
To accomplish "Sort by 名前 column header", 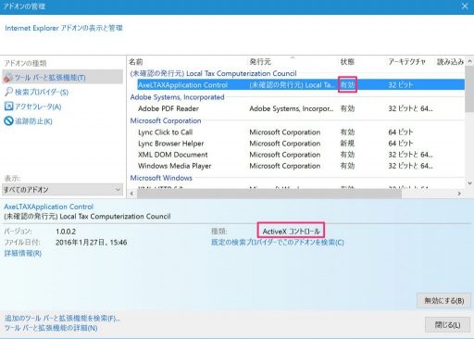I will (x=136, y=62).
